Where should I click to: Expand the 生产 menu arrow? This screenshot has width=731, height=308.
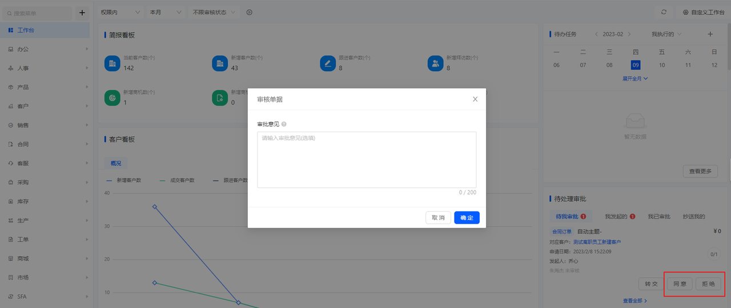(87, 220)
